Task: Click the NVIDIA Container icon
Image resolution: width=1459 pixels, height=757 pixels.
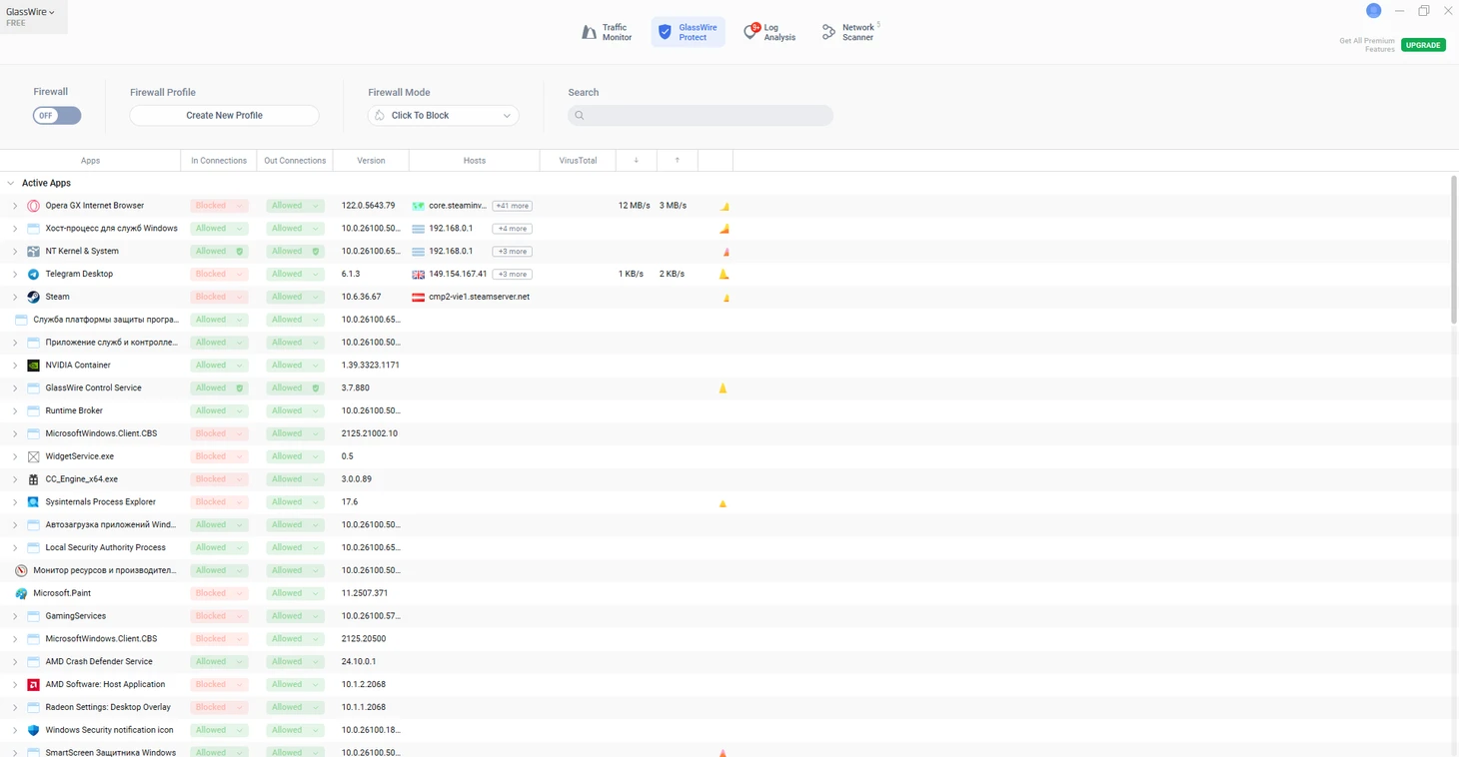Action: (x=33, y=366)
